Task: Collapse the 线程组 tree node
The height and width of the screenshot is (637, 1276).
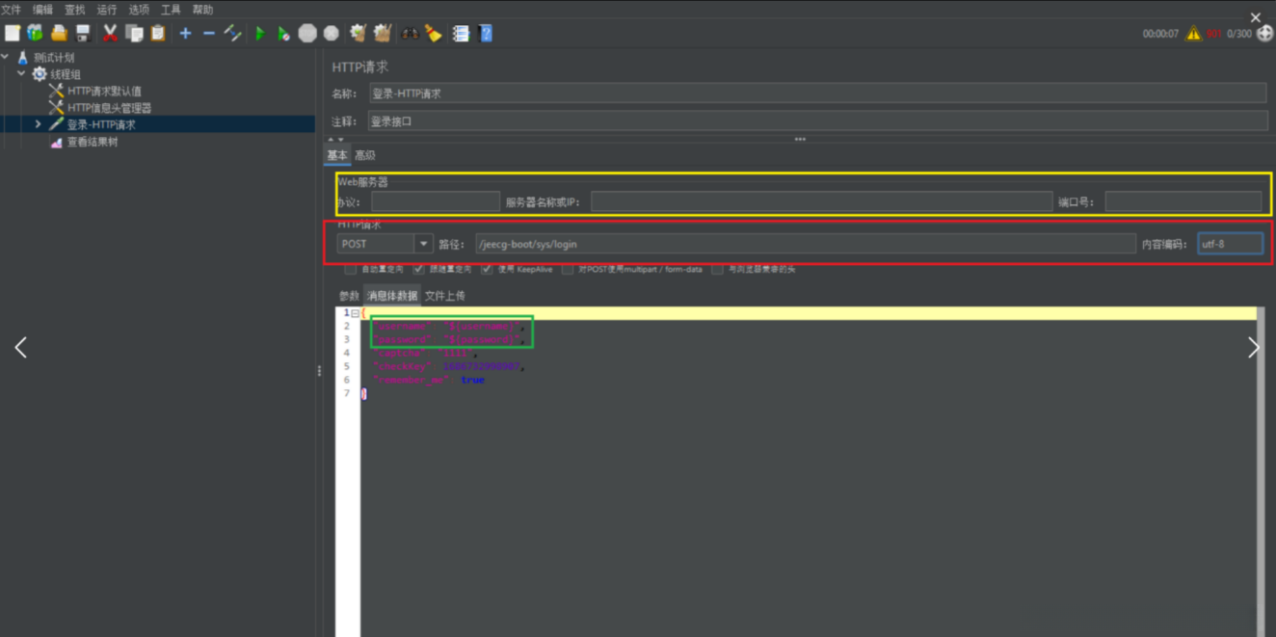Action: pyautogui.click(x=21, y=73)
